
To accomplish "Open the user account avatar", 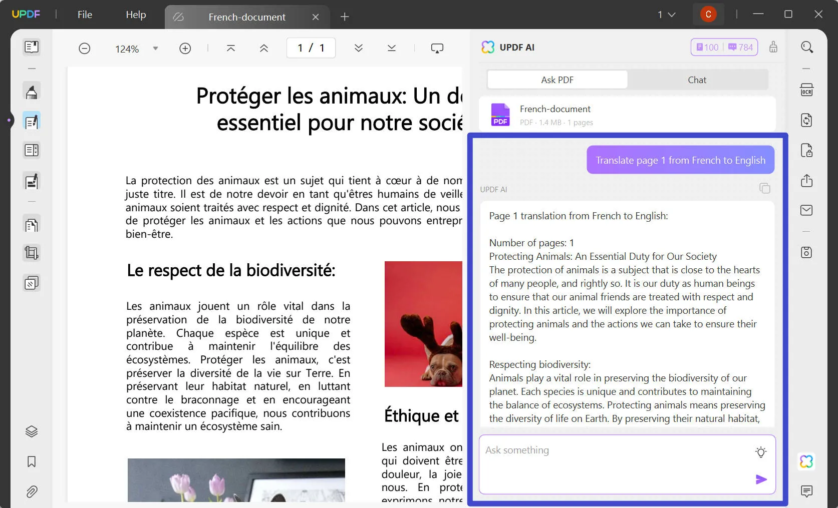I will click(708, 15).
